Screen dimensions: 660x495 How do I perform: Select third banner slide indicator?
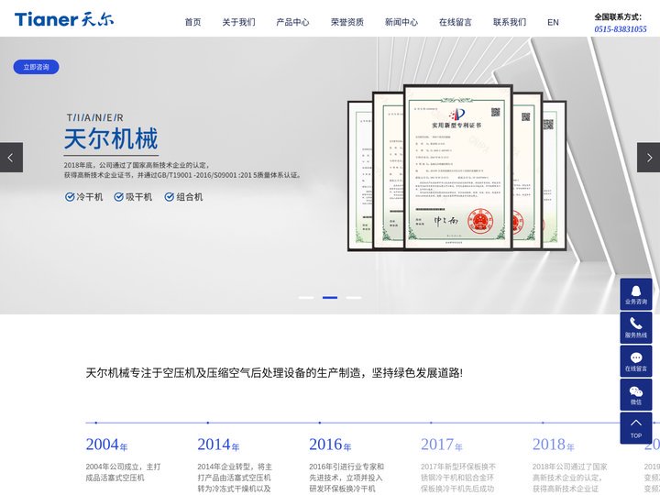(x=354, y=298)
